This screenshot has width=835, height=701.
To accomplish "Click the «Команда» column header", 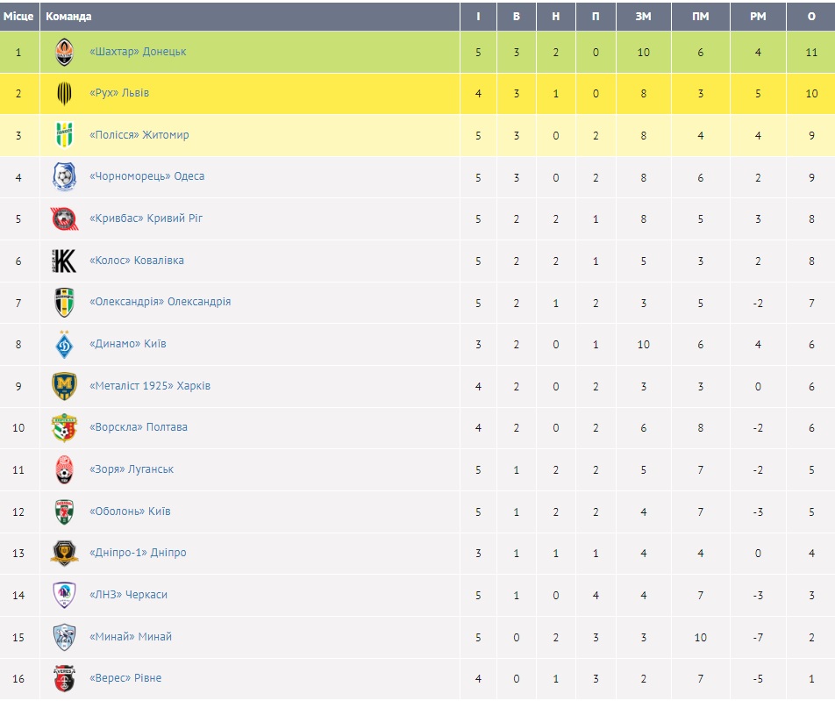I will (68, 17).
